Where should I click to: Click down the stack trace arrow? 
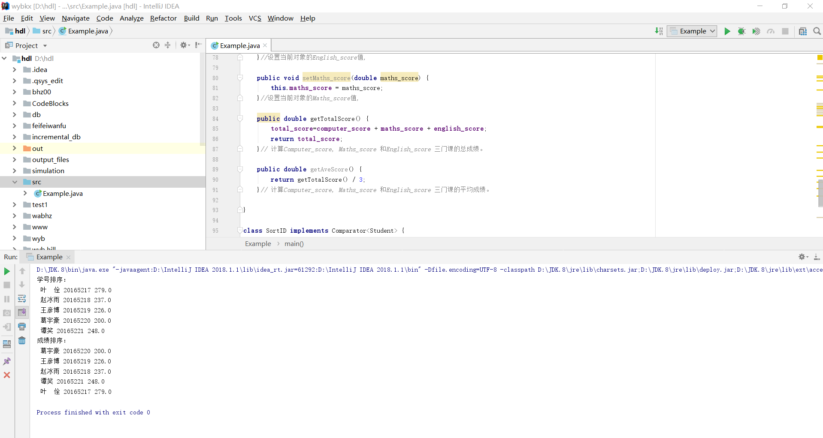(22, 285)
